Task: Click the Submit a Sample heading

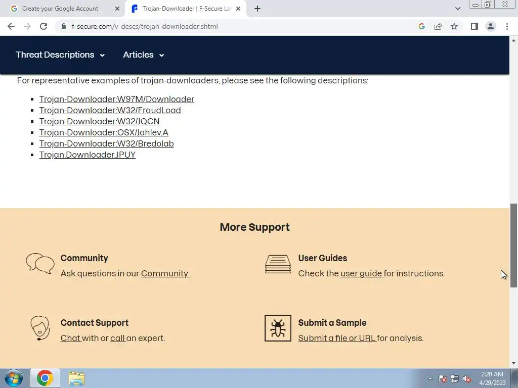Action: pos(332,323)
